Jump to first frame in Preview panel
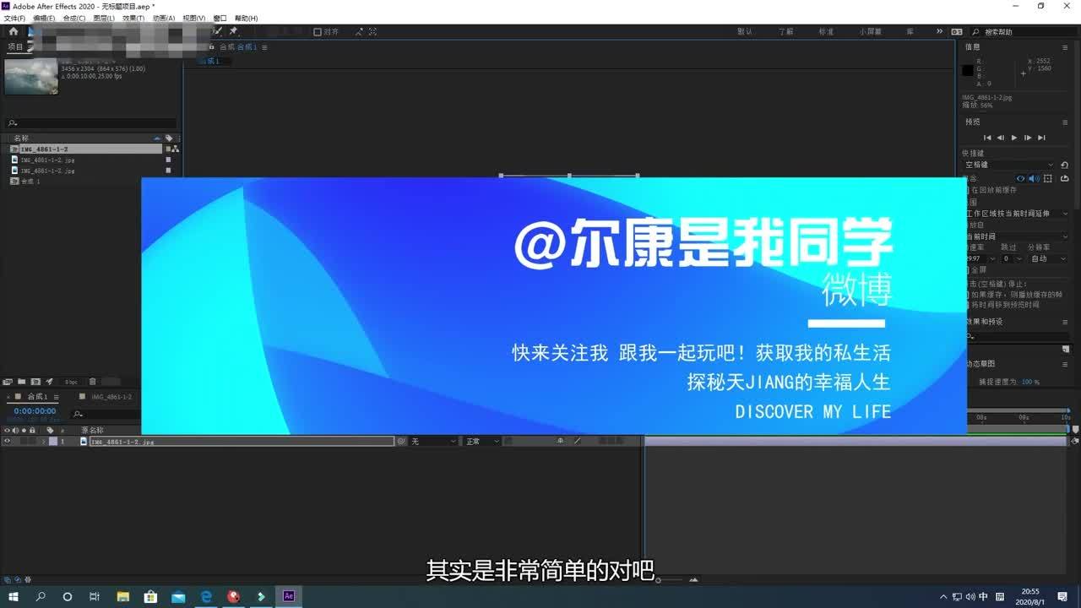This screenshot has width=1081, height=608. (x=987, y=138)
